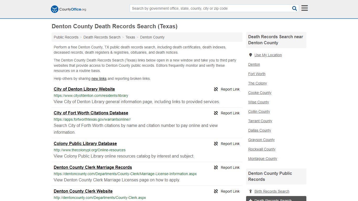The height and width of the screenshot is (201, 358).
Task: Click the page heading Denton County Death Records Search
Action: coord(115,26)
